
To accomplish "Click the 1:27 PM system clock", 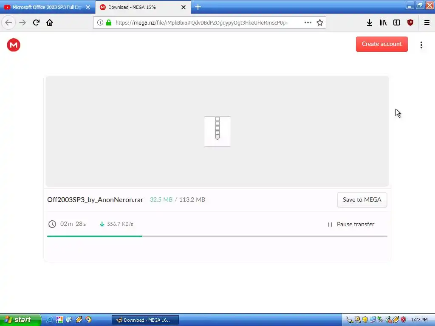I will pyautogui.click(x=419, y=320).
